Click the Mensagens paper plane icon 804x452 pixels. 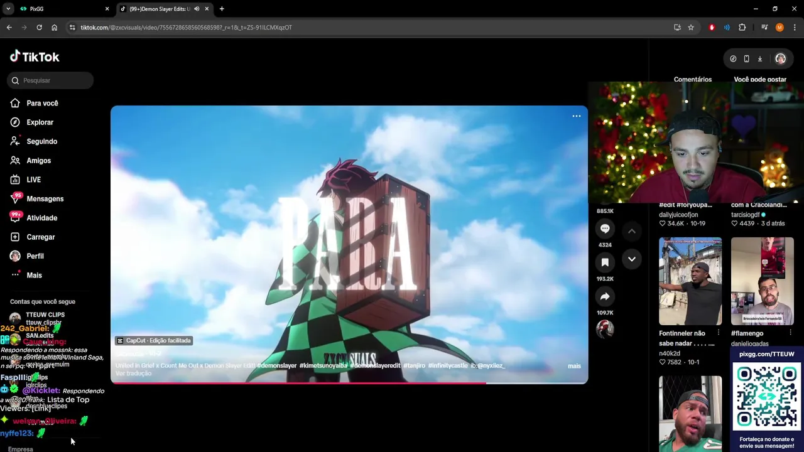pyautogui.click(x=15, y=199)
